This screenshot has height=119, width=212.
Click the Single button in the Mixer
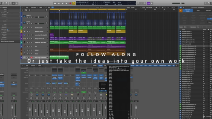(95, 65)
